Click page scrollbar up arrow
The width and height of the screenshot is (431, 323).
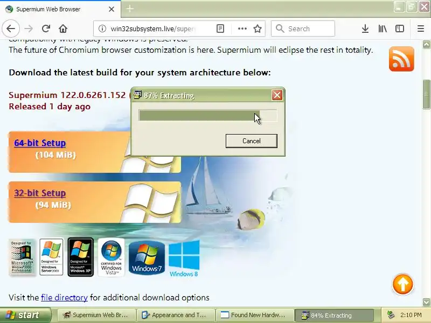tap(426, 44)
